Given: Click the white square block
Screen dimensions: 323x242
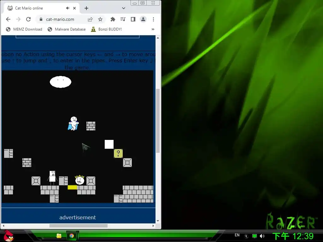Looking at the screenshot, I should (x=109, y=144).
